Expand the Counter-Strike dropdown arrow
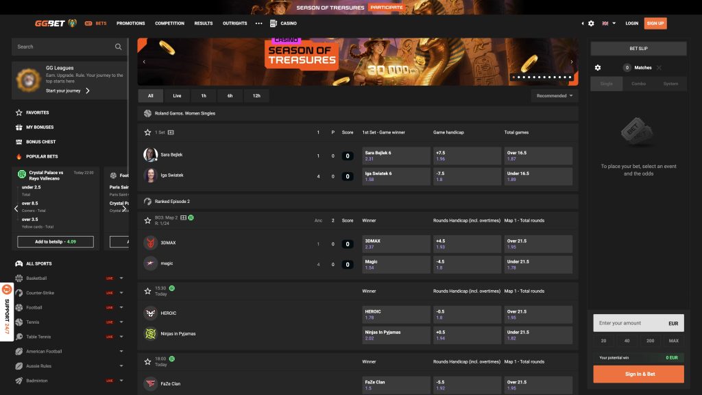The height and width of the screenshot is (395, 702). pyautogui.click(x=121, y=293)
